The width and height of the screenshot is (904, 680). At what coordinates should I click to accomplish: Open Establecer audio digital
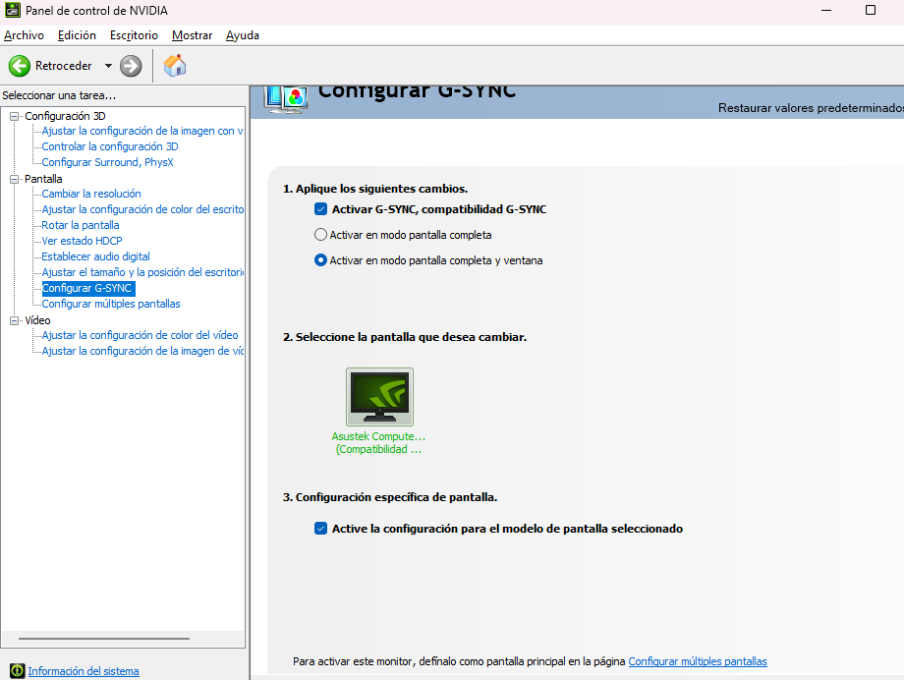click(95, 256)
